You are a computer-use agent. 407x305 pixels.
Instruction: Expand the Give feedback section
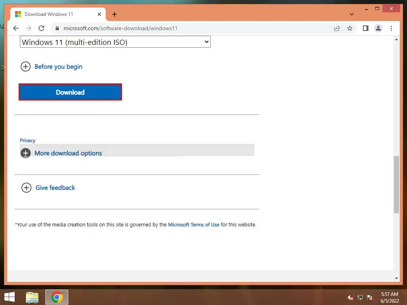[55, 187]
